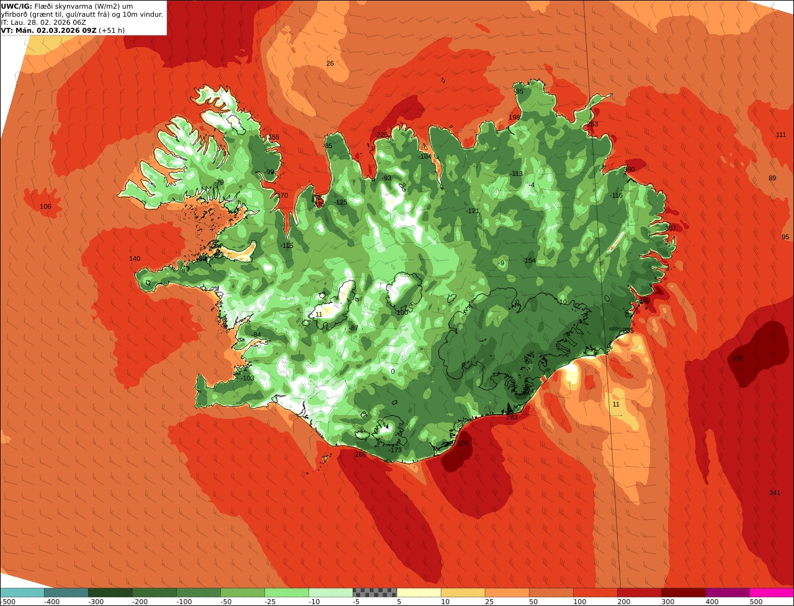Click the map value '84'
794x606 pixels.
[257, 335]
